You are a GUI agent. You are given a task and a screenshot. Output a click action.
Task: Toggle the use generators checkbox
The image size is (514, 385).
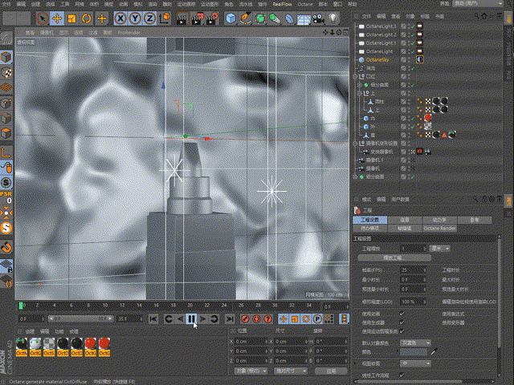pos(402,322)
